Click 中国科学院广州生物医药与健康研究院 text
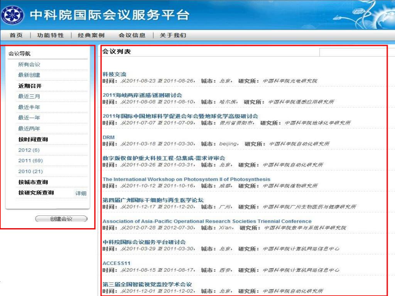 pyautogui.click(x=309, y=207)
